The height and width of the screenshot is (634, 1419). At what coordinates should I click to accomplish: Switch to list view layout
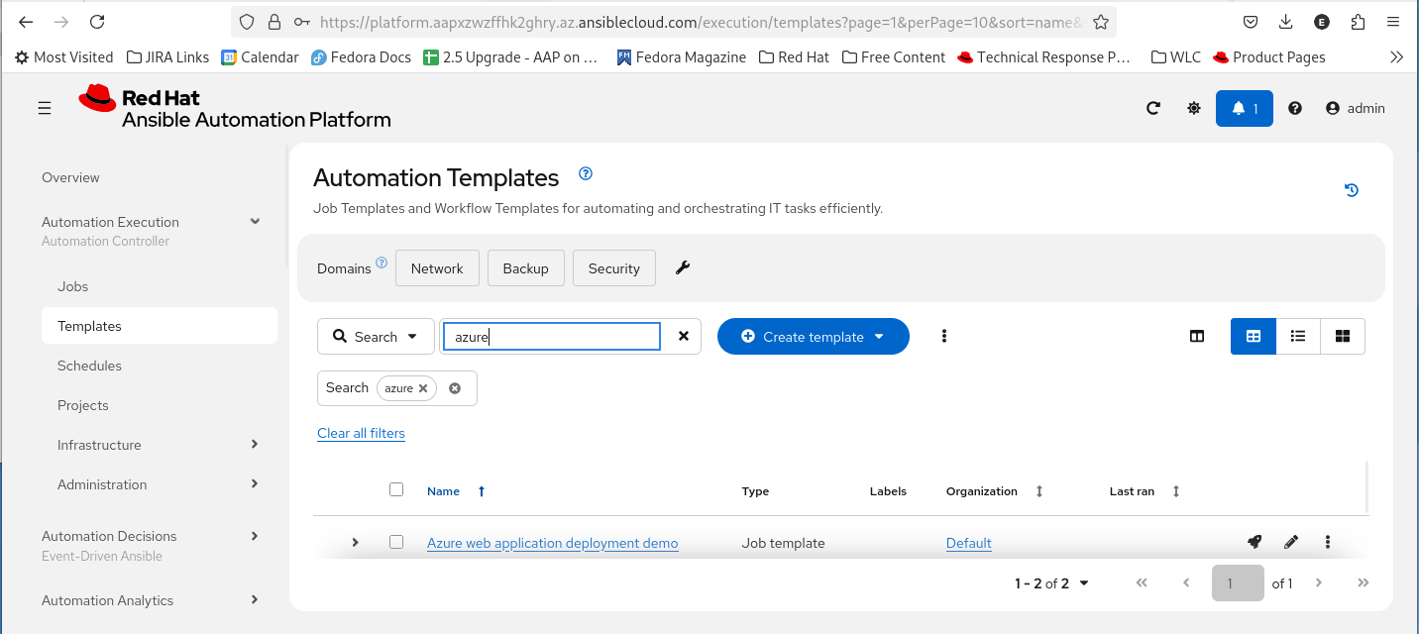[1298, 336]
